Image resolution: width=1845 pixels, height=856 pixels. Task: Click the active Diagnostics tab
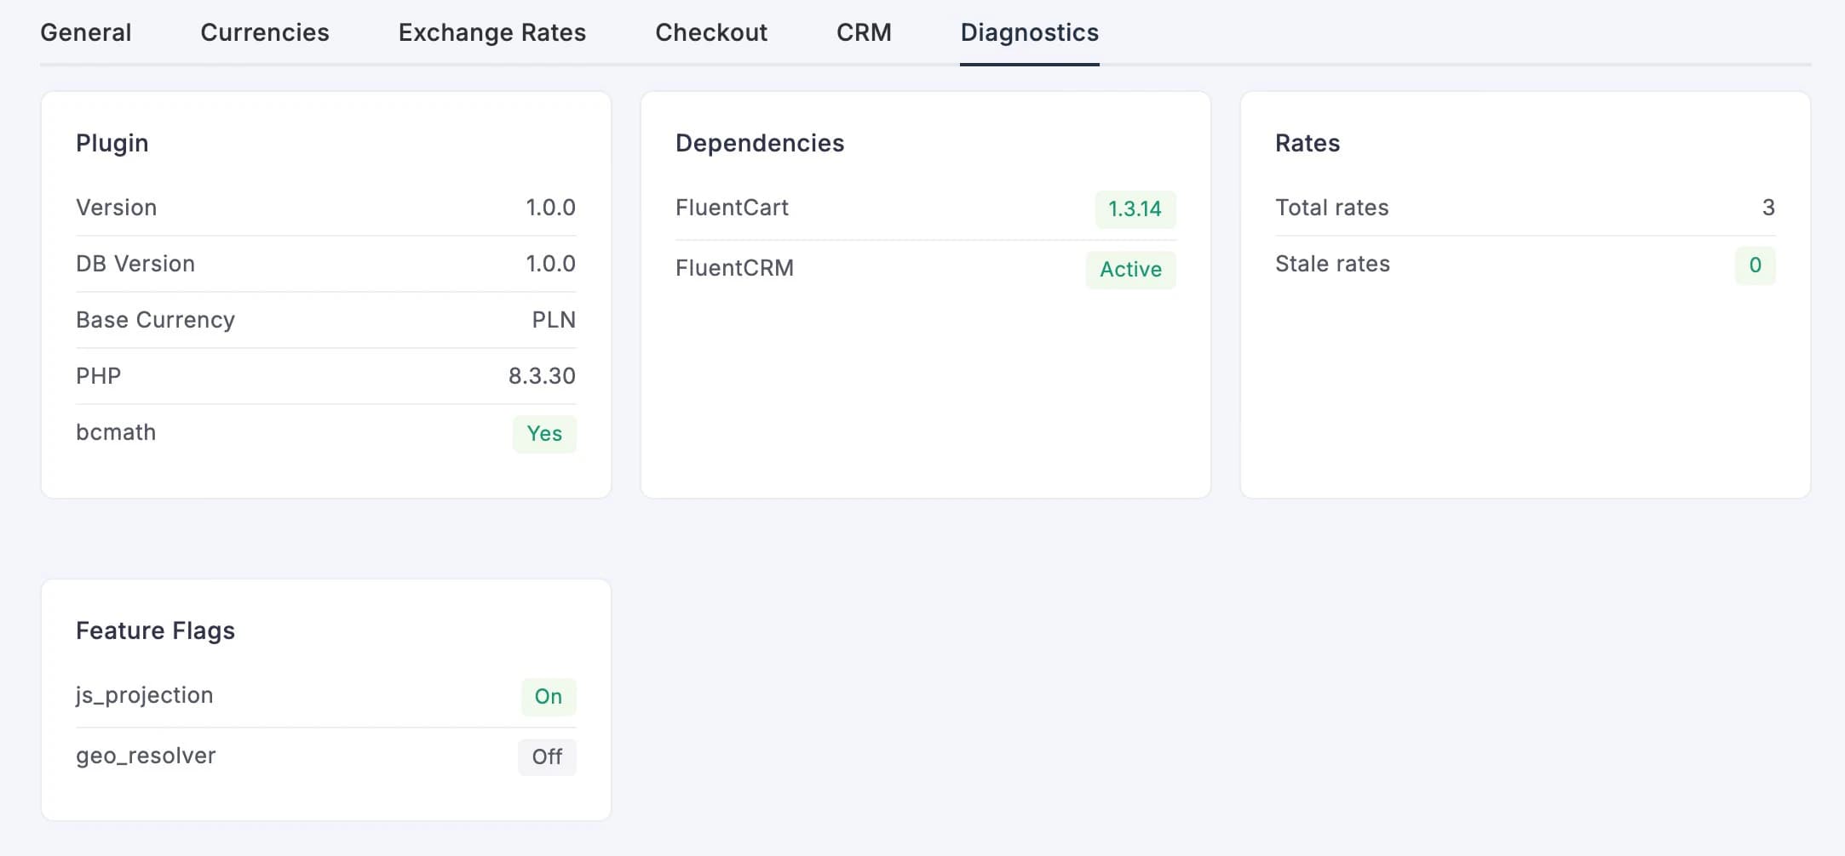point(1030,32)
